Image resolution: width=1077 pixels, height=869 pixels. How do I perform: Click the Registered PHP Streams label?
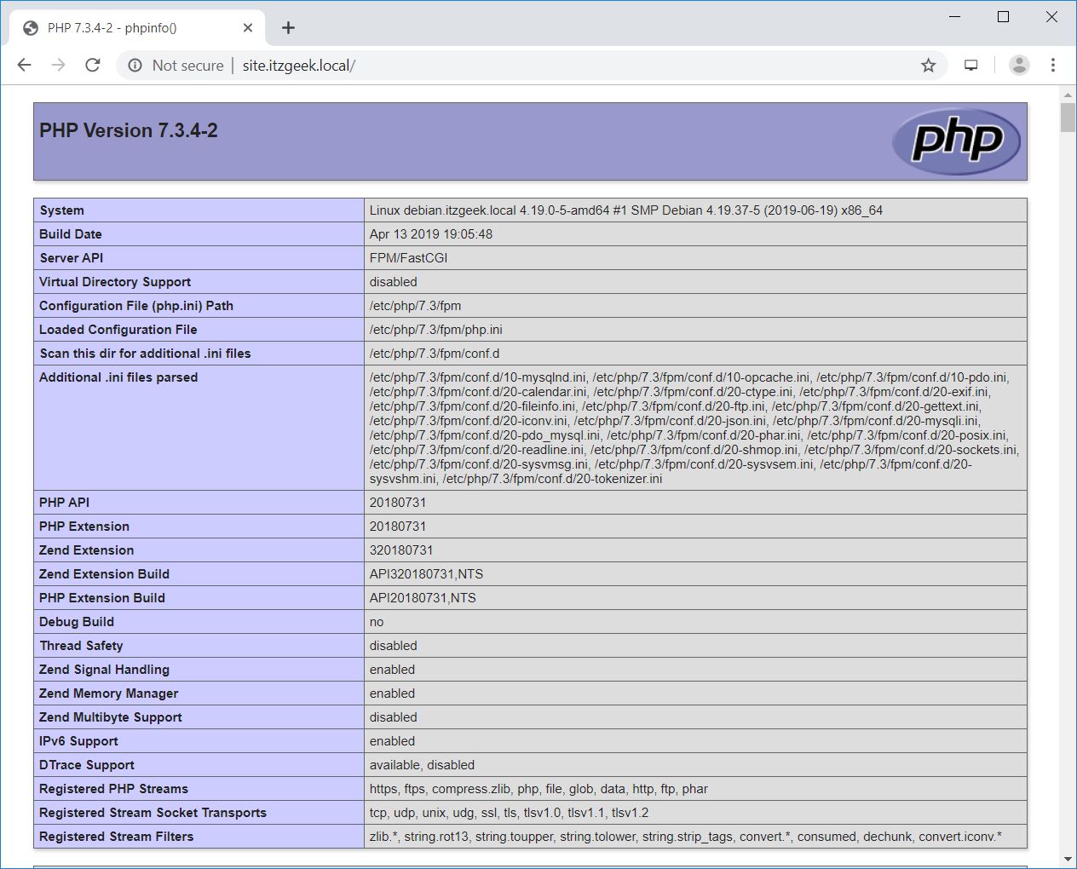tap(113, 789)
